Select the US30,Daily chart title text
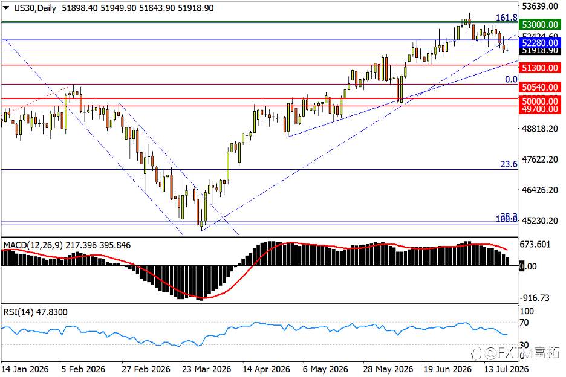This screenshot has height=377, width=566. [35, 8]
